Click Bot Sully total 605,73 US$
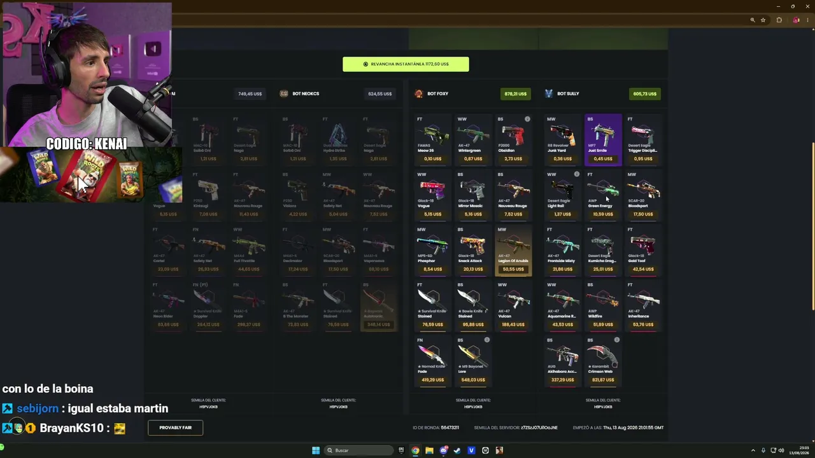The image size is (815, 458). [x=645, y=94]
